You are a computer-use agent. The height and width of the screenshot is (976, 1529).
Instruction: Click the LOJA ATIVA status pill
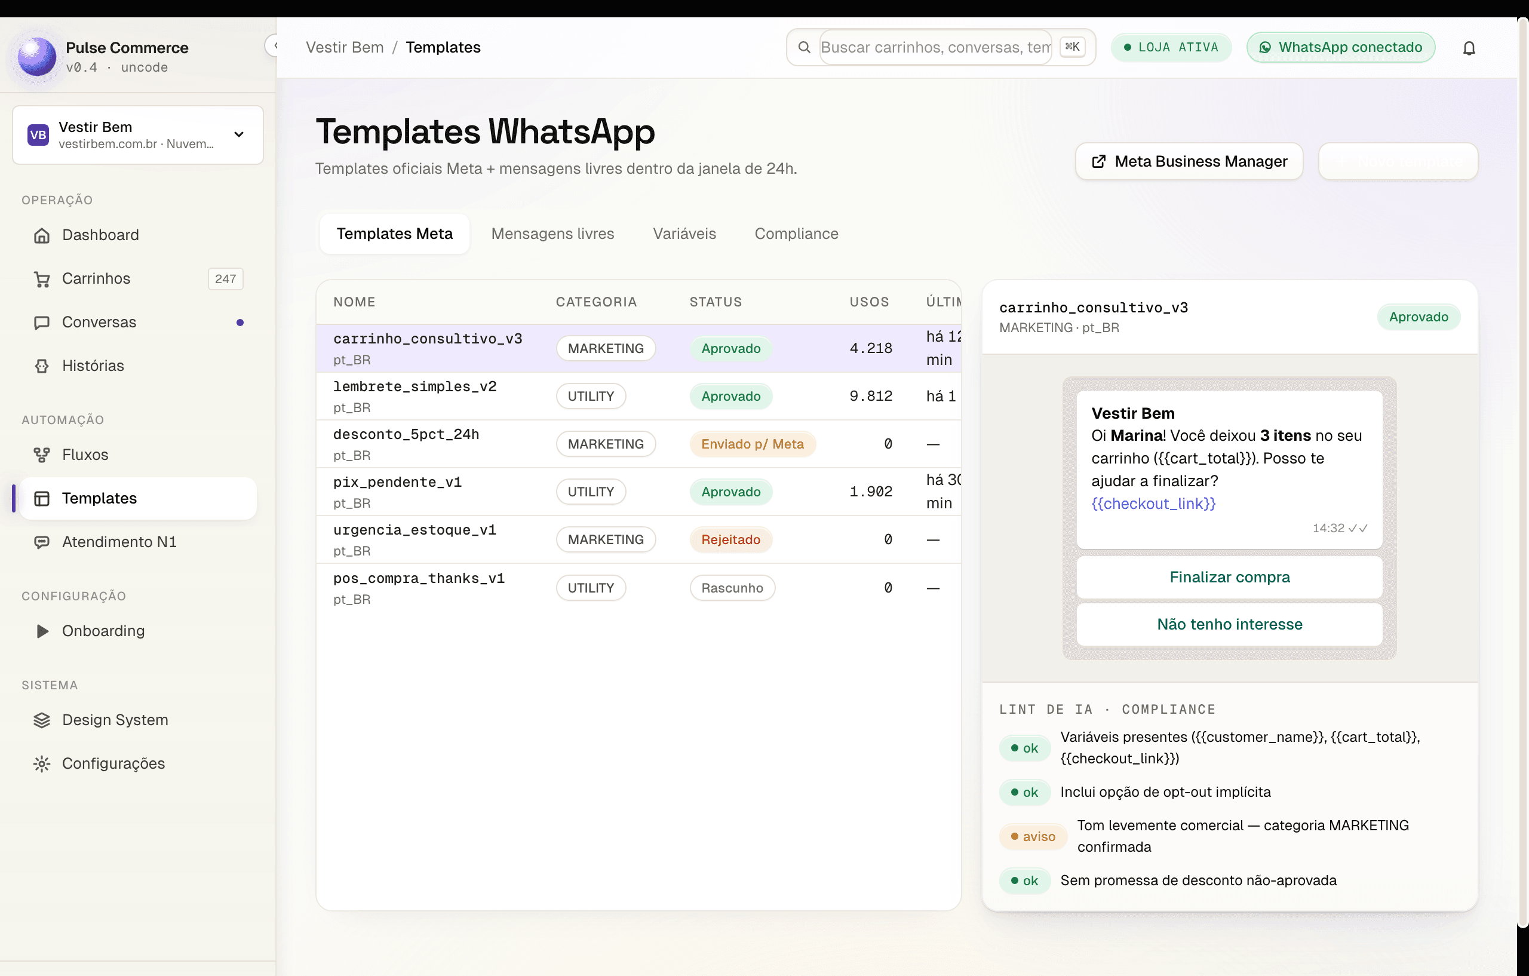pyautogui.click(x=1171, y=47)
